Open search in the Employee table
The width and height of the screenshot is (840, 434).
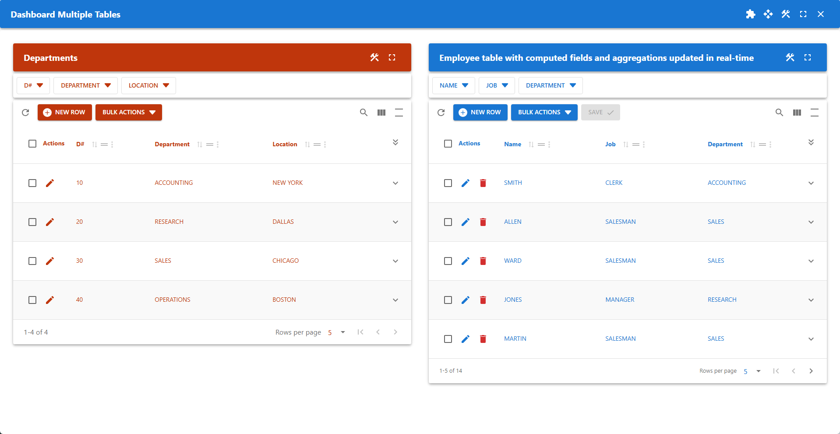click(779, 113)
